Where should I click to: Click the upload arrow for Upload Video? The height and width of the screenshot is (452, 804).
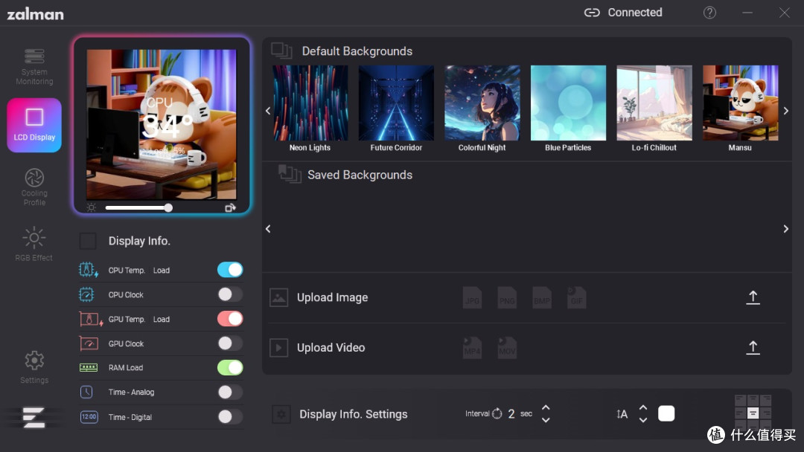click(753, 348)
